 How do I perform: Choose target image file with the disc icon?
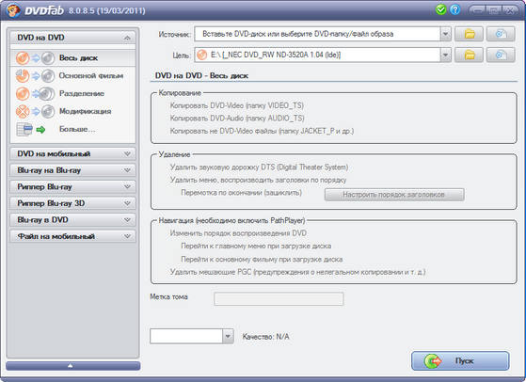(501, 55)
